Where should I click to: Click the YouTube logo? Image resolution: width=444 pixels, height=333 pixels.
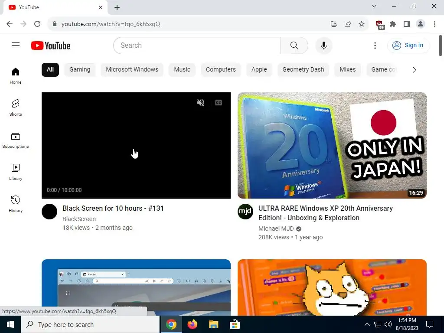[x=51, y=46]
